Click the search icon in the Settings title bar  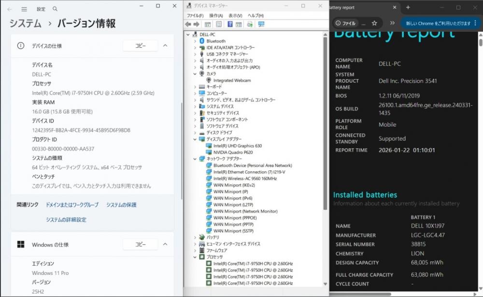55,9
